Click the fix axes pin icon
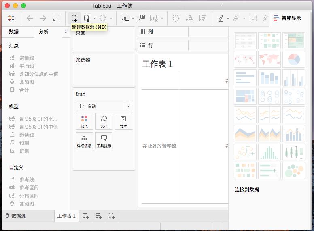This screenshot has width=314, height=231. point(265,18)
